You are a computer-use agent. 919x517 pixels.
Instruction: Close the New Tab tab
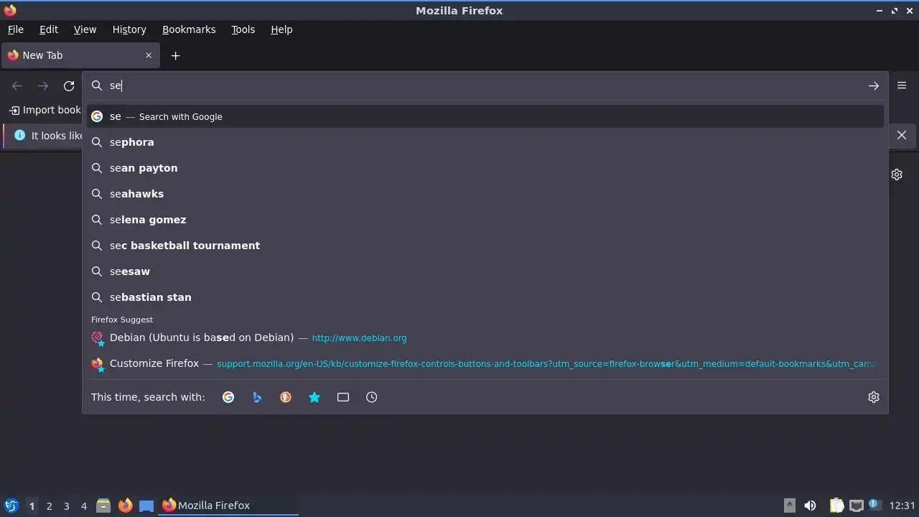coord(149,55)
